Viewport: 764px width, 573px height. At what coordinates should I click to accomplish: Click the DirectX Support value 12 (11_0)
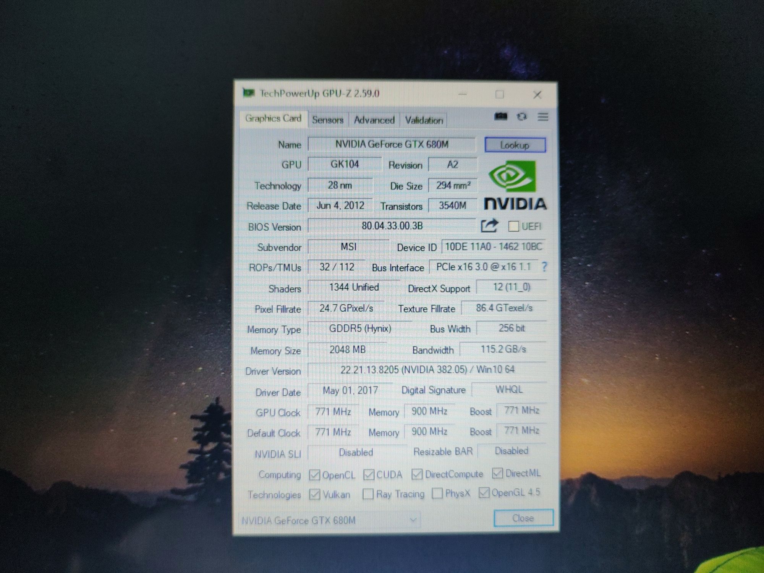point(511,287)
